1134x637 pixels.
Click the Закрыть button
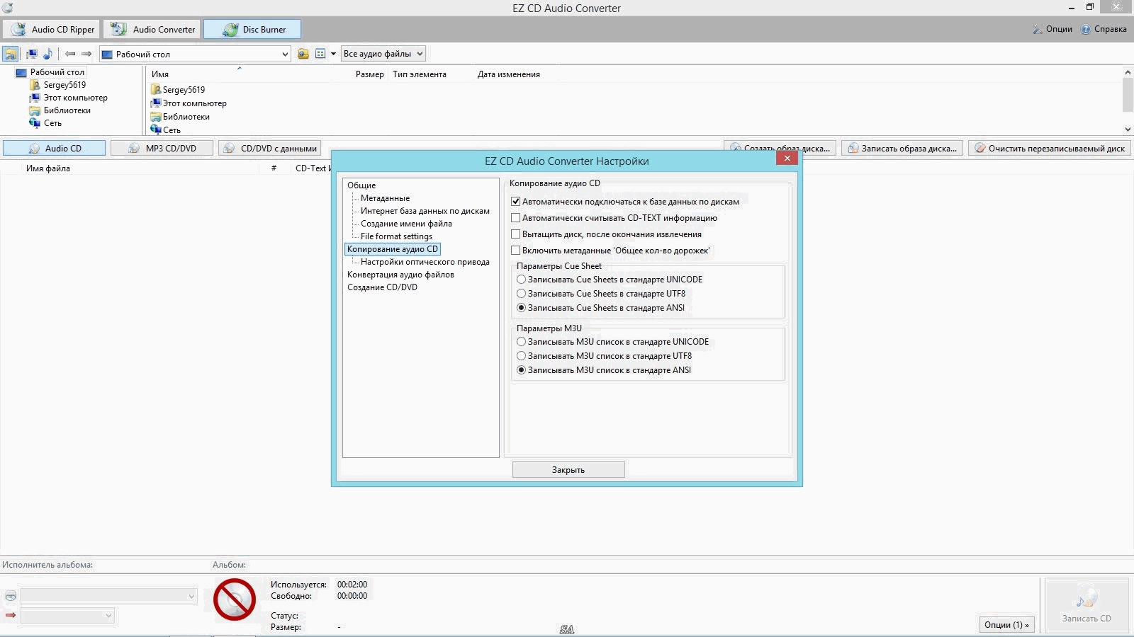[568, 469]
